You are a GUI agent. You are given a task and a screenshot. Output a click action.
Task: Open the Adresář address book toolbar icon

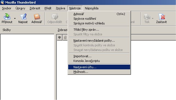point(37,17)
